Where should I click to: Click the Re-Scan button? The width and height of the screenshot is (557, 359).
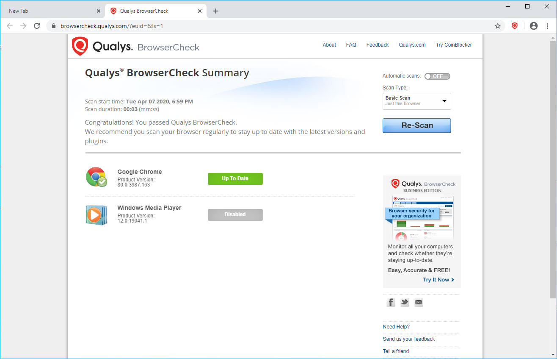pyautogui.click(x=417, y=125)
